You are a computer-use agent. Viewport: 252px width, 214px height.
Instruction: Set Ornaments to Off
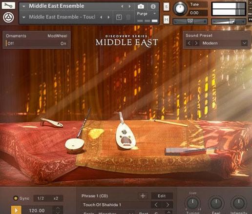pyautogui.click(x=10, y=43)
